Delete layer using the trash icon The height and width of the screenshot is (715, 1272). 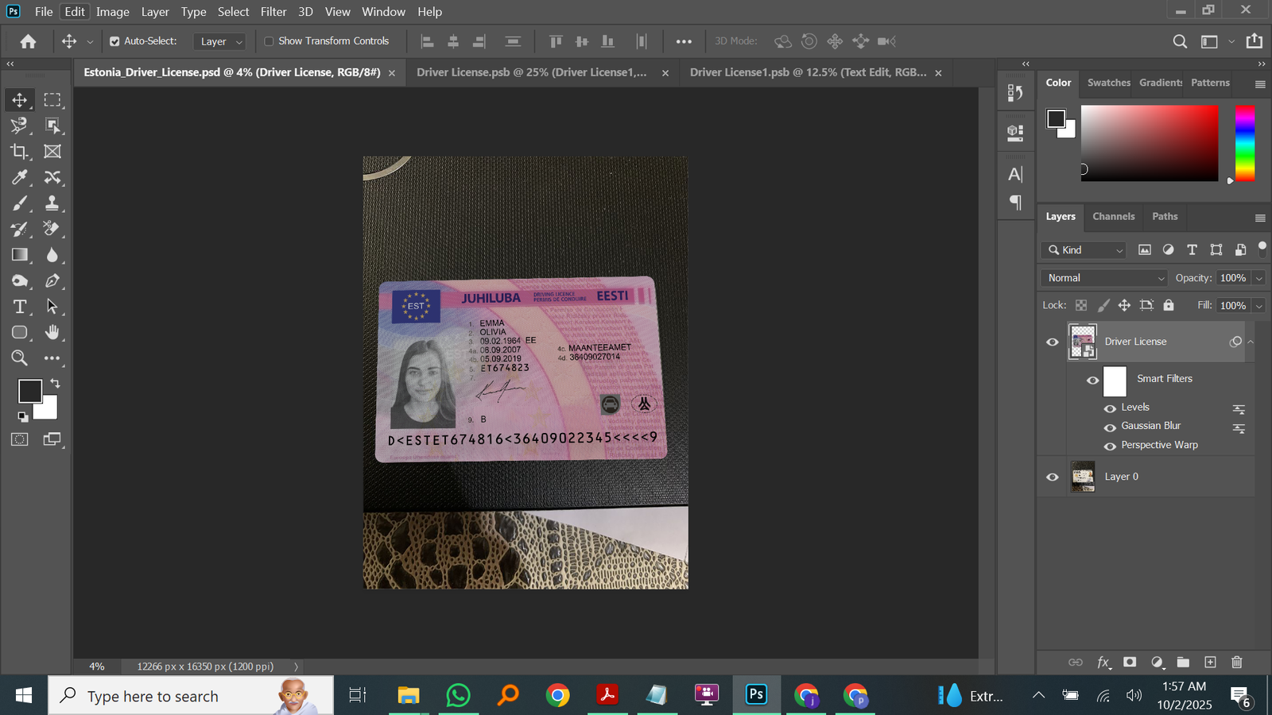click(1236, 662)
